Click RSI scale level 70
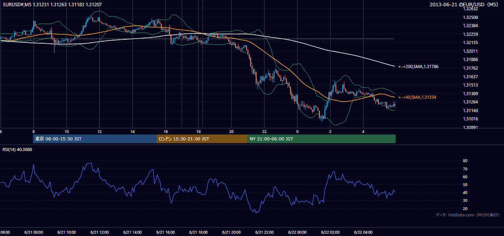Viewport: 504px width, 236px height. 465,169
